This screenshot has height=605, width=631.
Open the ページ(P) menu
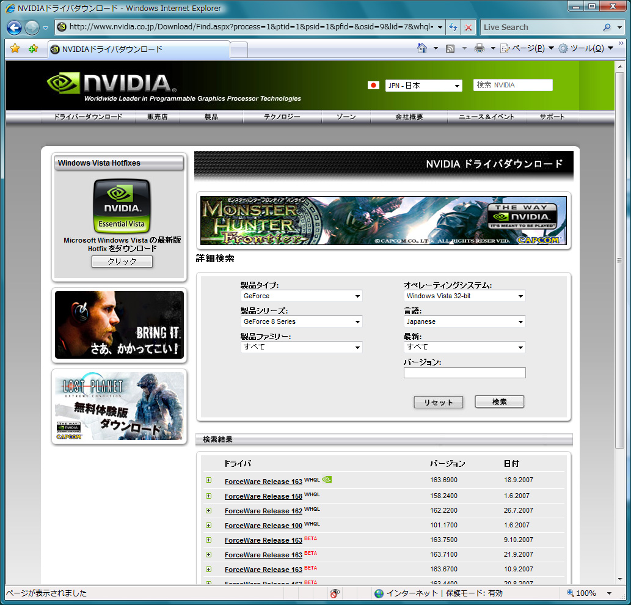[x=528, y=49]
